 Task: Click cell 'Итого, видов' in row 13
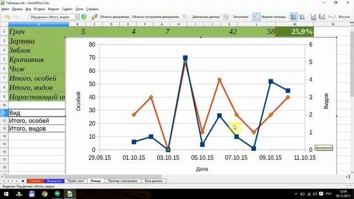pyautogui.click(x=37, y=129)
